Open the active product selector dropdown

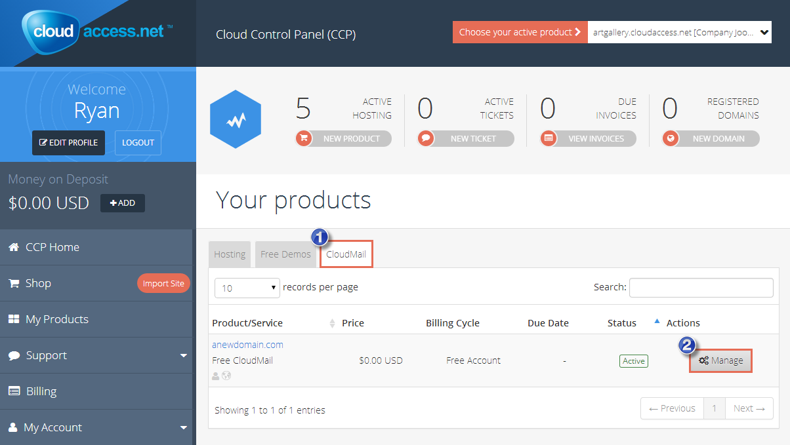click(x=680, y=32)
